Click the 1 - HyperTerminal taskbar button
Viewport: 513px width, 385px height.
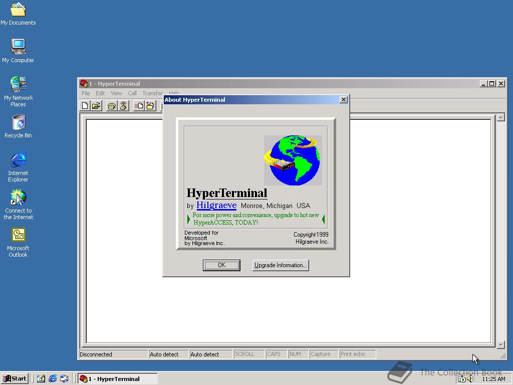pyautogui.click(x=117, y=379)
